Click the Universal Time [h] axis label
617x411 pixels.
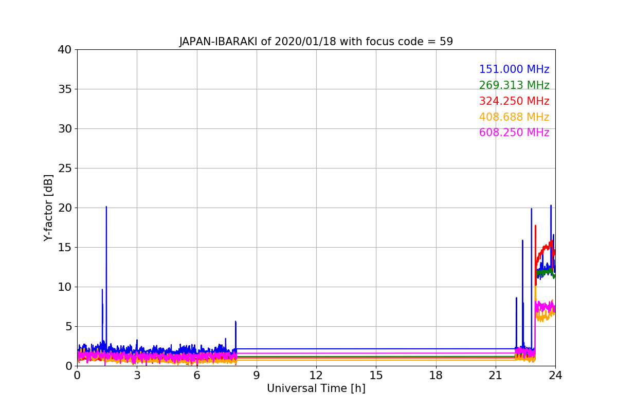tap(316, 388)
